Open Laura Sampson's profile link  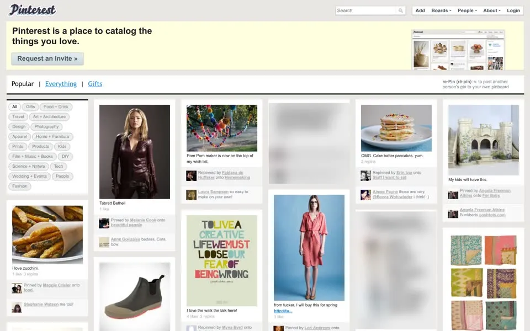point(213,191)
